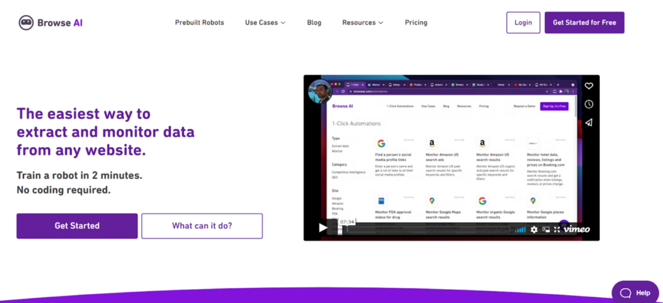The image size is (663, 303).
Task: Open the Vimeo logo link
Action: click(x=576, y=229)
